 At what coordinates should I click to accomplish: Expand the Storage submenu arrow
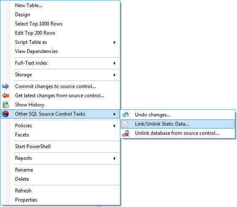[115, 75]
